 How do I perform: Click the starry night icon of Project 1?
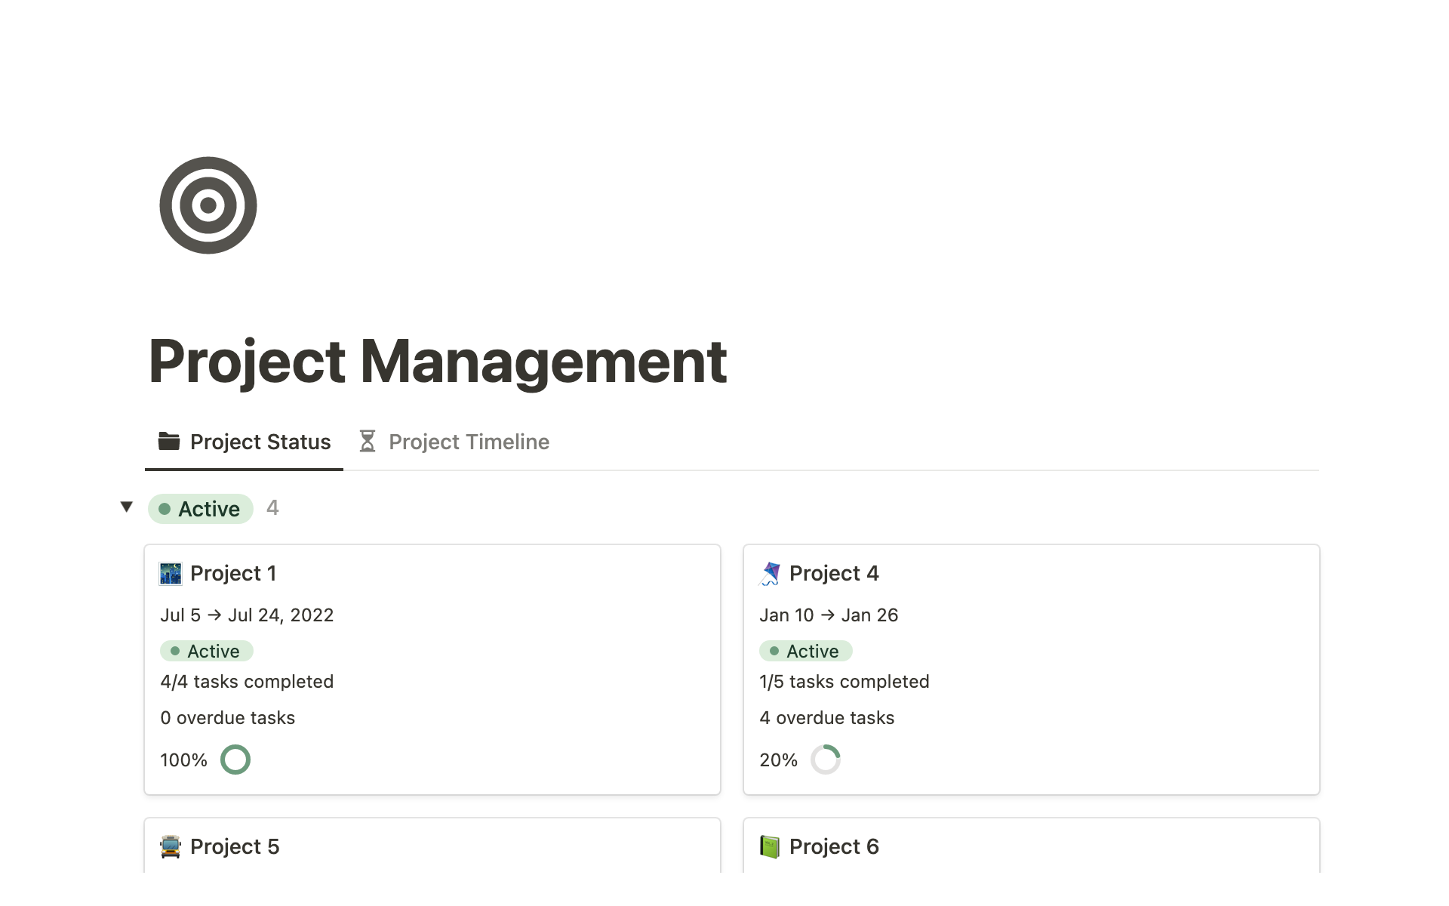click(171, 574)
